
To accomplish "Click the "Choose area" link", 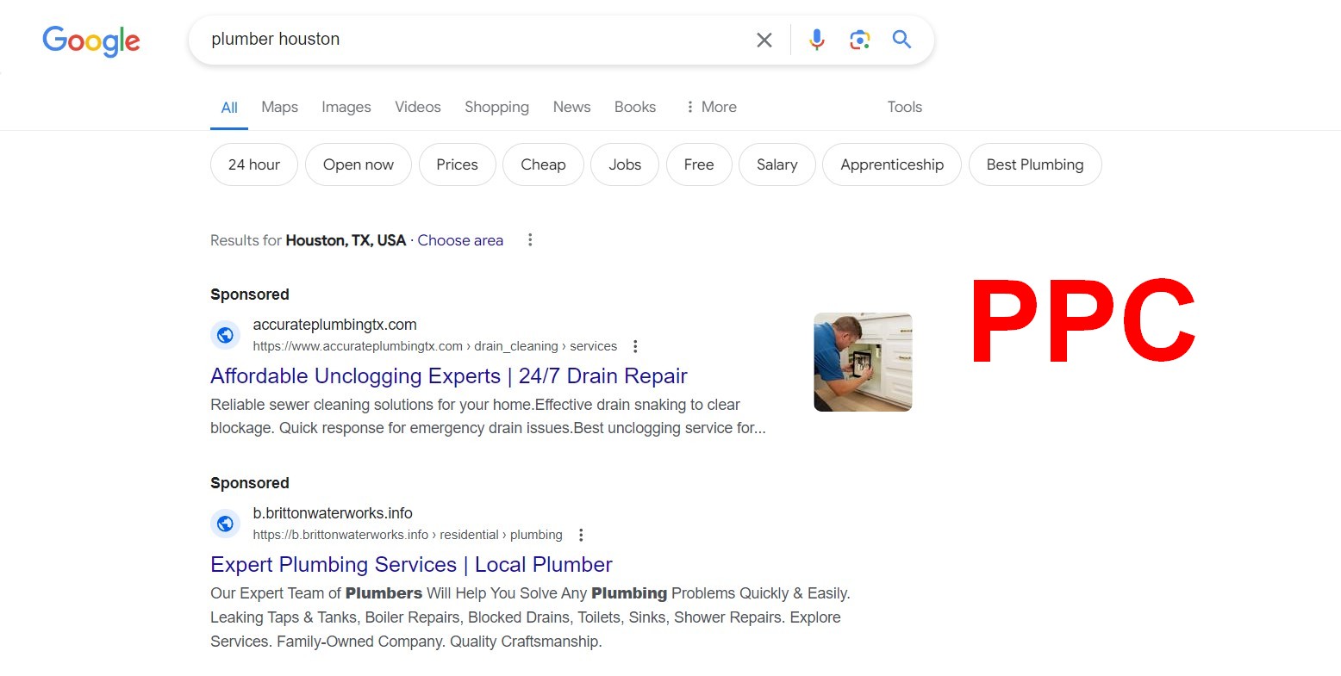I will tap(460, 240).
